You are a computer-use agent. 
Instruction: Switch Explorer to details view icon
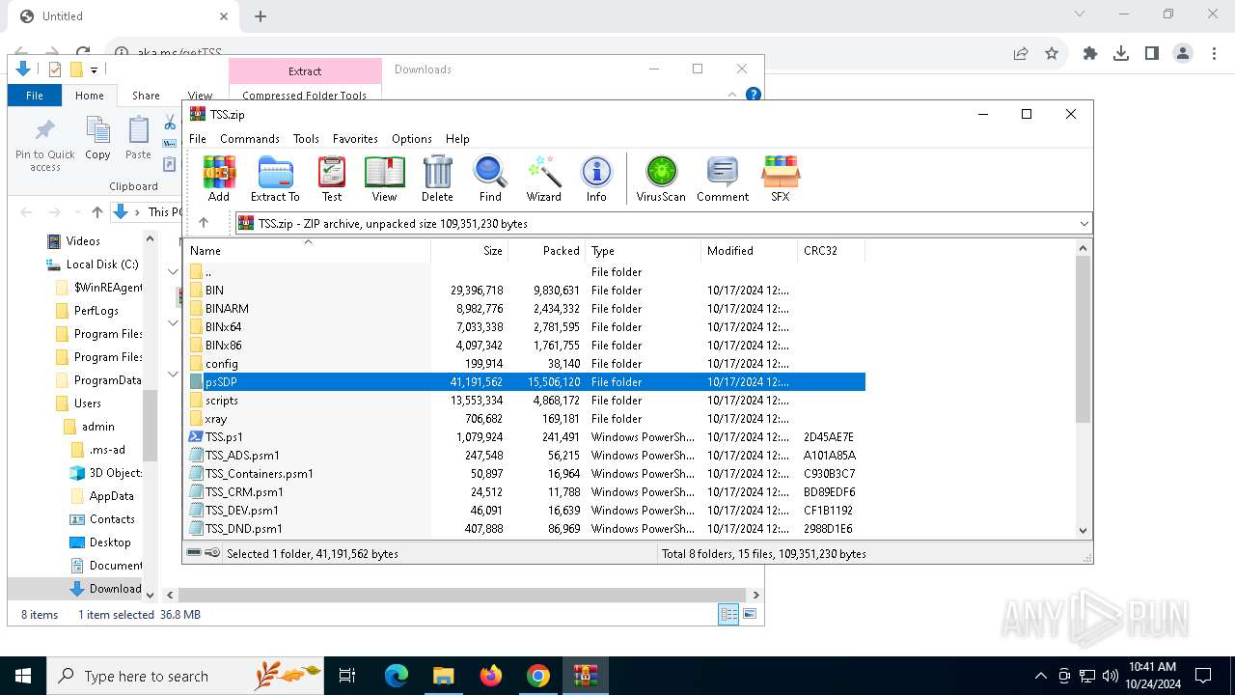point(728,614)
